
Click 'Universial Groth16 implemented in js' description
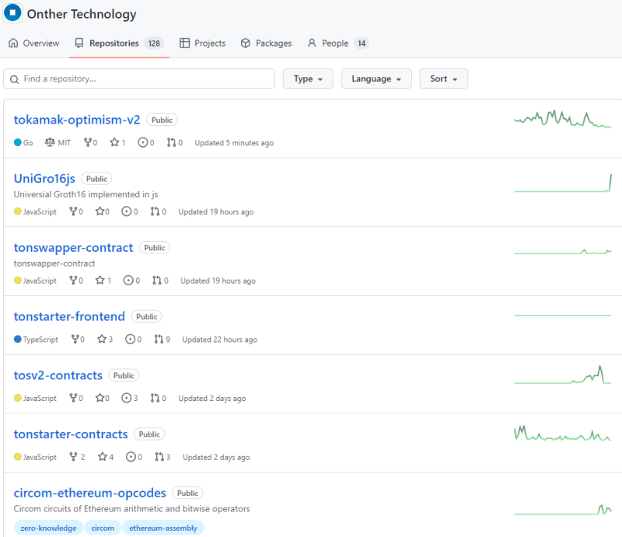(x=86, y=194)
